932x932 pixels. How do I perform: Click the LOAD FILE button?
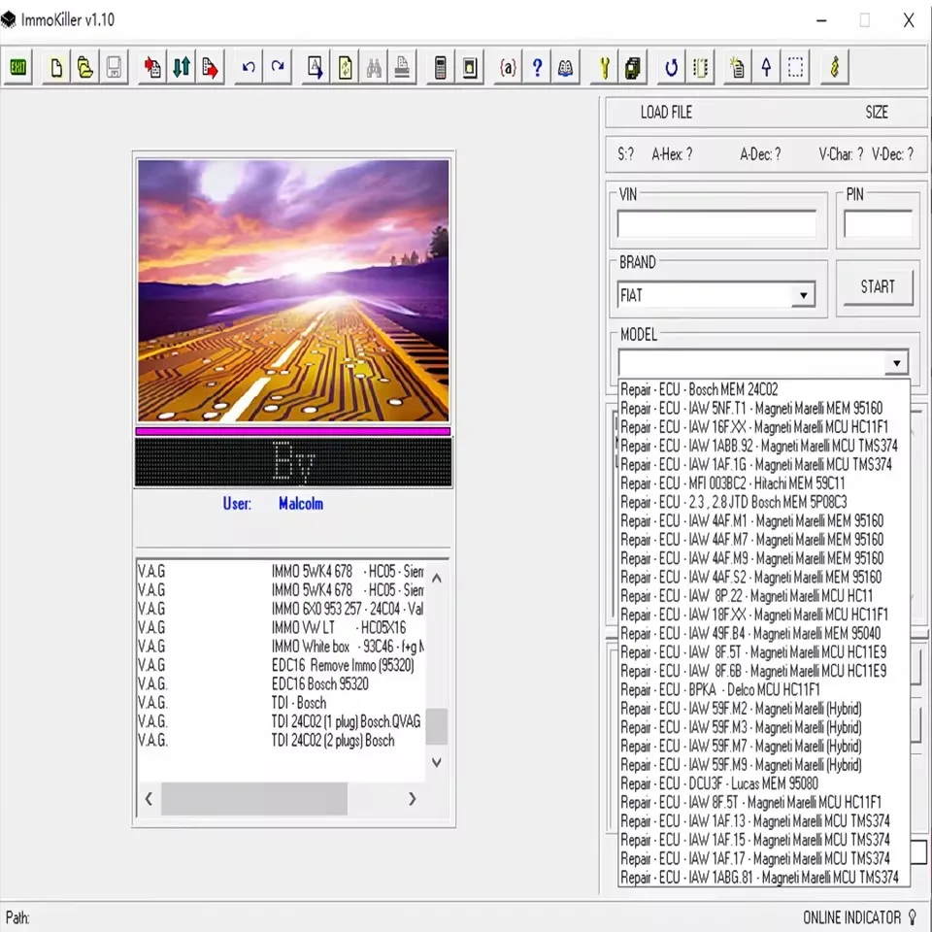coord(666,113)
